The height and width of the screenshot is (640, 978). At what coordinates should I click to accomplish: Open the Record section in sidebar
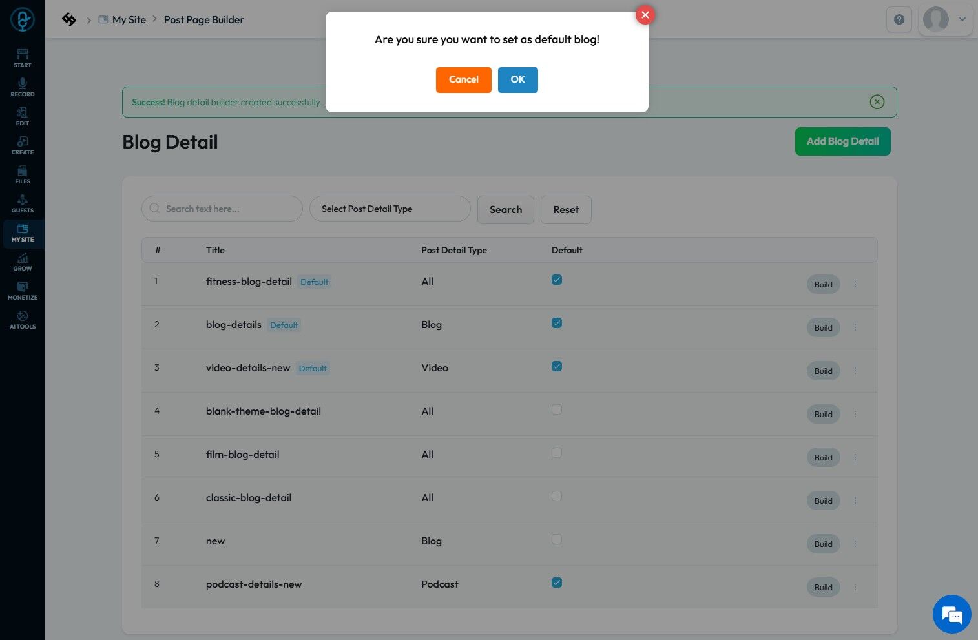point(23,87)
